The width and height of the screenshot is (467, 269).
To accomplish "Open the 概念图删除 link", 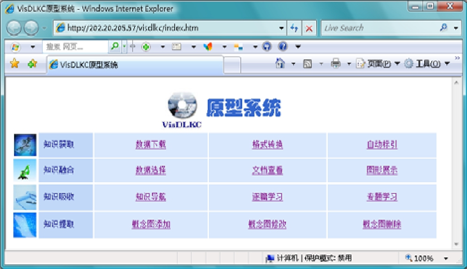I will pos(382,224).
